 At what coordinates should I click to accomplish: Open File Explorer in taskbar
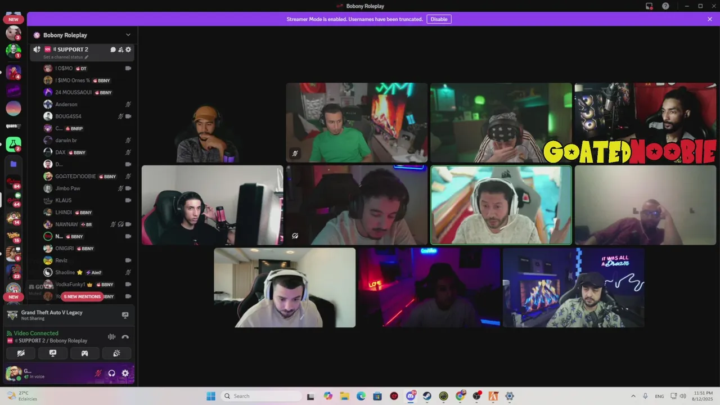pyautogui.click(x=344, y=396)
